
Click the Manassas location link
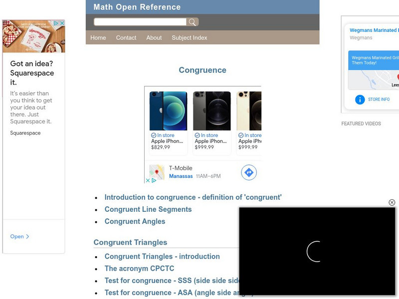coord(181,176)
